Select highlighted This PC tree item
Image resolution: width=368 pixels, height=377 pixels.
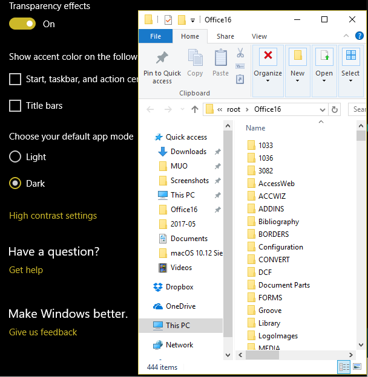(180, 326)
